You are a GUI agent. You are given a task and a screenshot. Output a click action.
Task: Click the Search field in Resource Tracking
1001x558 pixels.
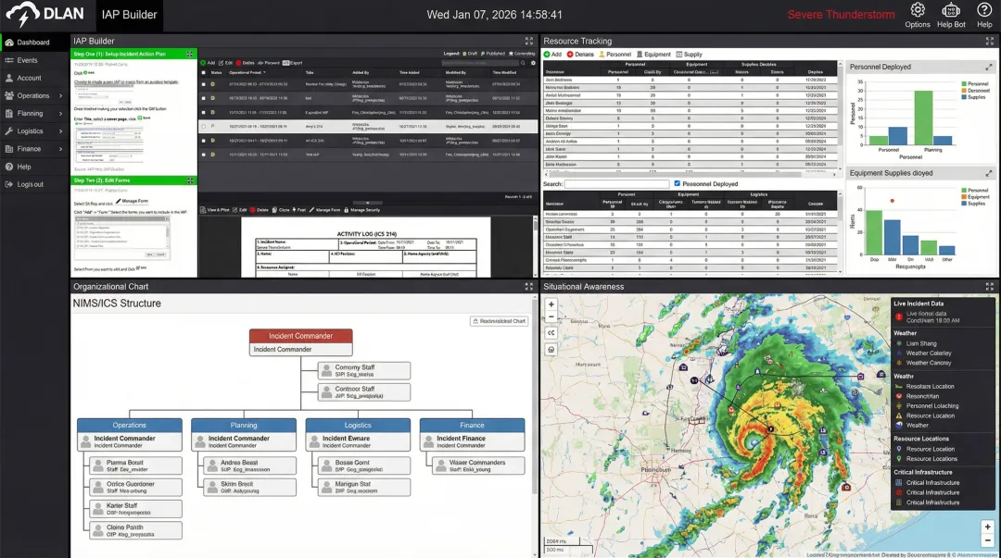(x=616, y=184)
